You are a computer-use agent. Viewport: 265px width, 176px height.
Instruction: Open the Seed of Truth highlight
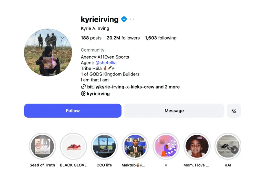[42, 146]
